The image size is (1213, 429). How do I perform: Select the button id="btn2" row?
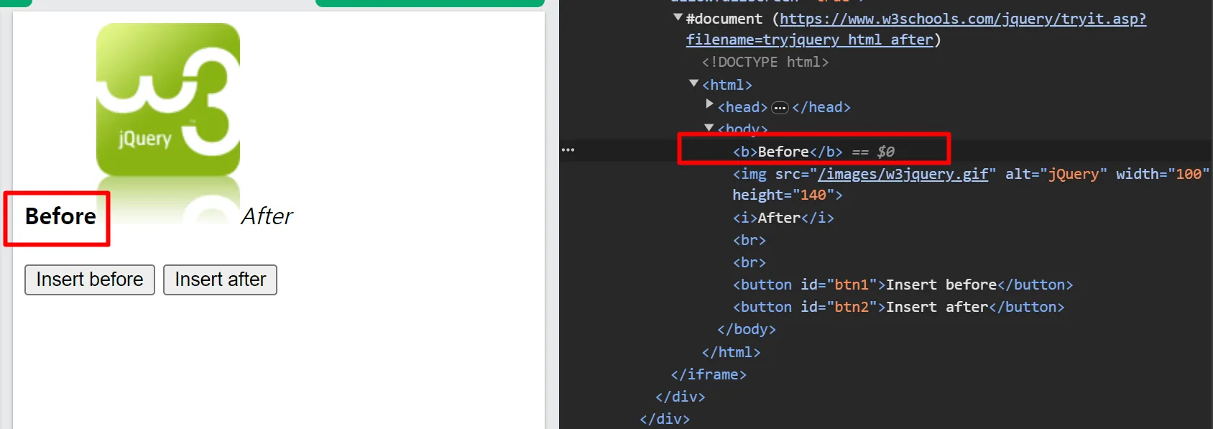pos(898,307)
